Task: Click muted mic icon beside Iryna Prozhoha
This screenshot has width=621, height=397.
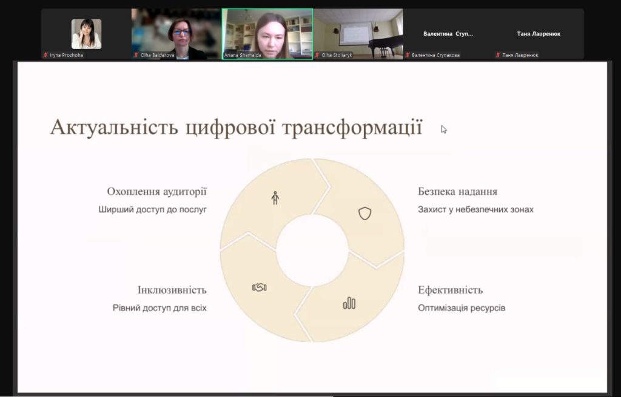Action: pos(45,55)
